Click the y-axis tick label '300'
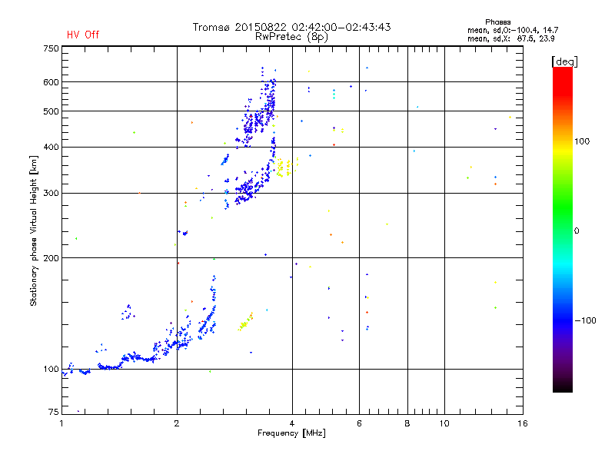 click(51, 194)
